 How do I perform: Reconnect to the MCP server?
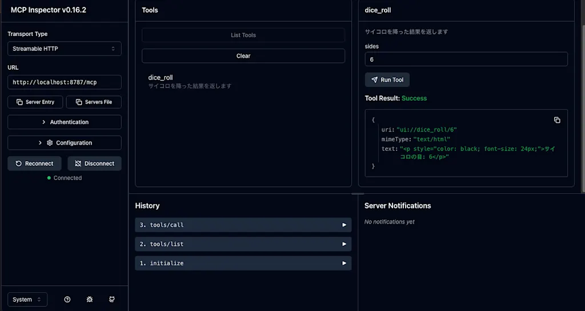click(x=34, y=164)
